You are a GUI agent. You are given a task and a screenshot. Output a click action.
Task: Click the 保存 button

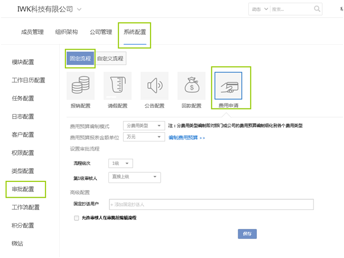point(247,234)
